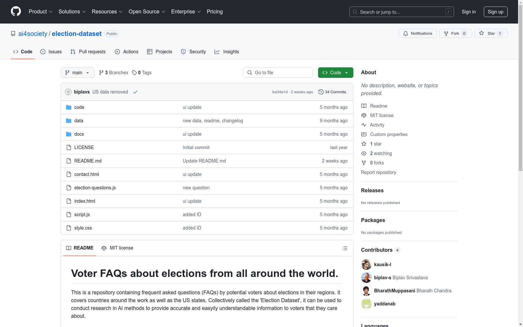This screenshot has width=523, height=327.
Task: Open the data folder icon
Action: [69, 121]
